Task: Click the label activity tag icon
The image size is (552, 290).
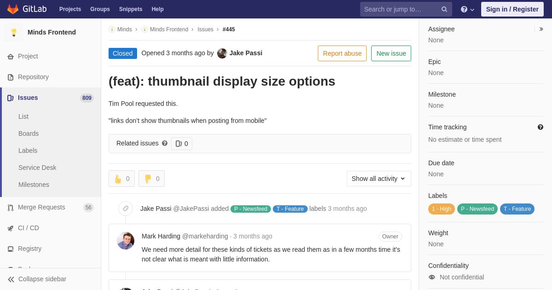Action: point(126,209)
